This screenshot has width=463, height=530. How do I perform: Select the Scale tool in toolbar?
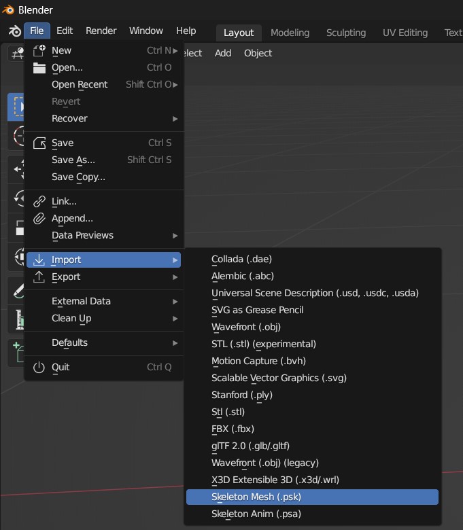click(x=16, y=228)
